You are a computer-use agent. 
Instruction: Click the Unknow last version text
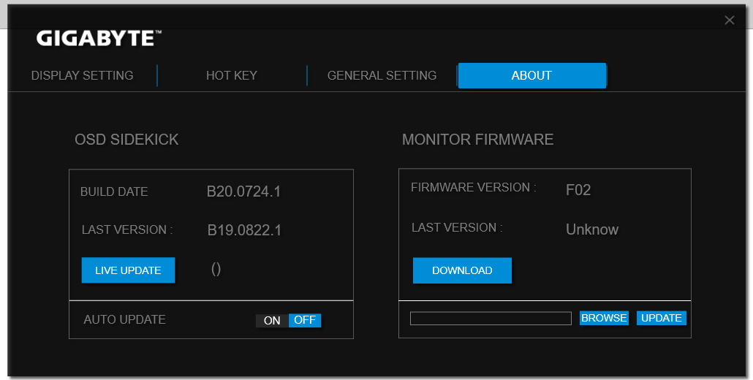(x=592, y=229)
